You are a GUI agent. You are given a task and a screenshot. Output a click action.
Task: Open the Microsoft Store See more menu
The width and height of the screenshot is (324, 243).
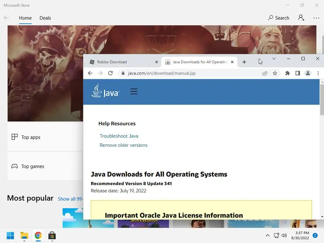(x=316, y=18)
